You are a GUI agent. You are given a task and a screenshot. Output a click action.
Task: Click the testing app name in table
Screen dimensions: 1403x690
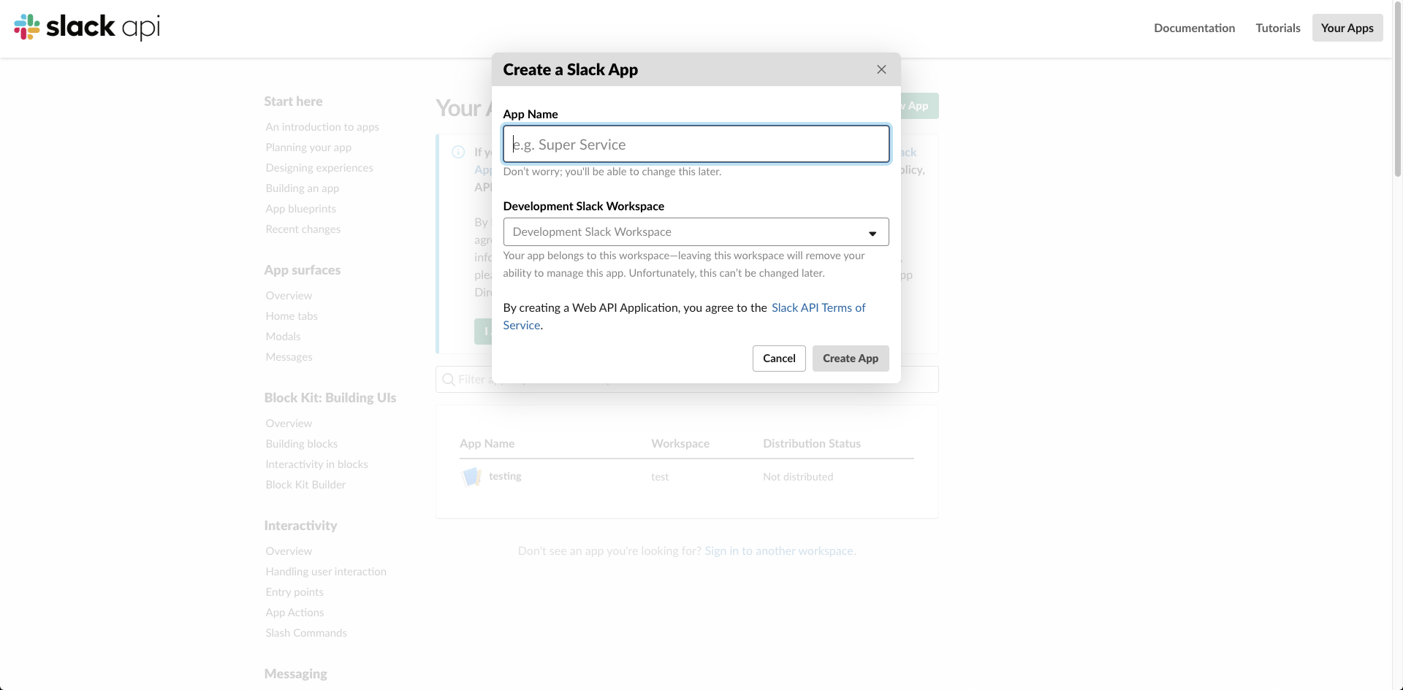pos(505,476)
